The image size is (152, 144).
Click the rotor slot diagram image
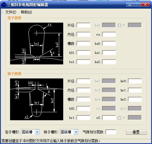click(37, 99)
